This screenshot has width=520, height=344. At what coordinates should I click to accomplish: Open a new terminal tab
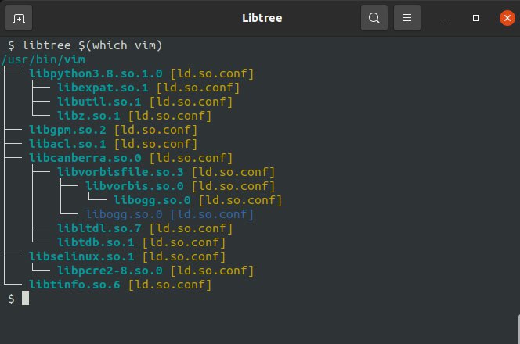[x=19, y=17]
